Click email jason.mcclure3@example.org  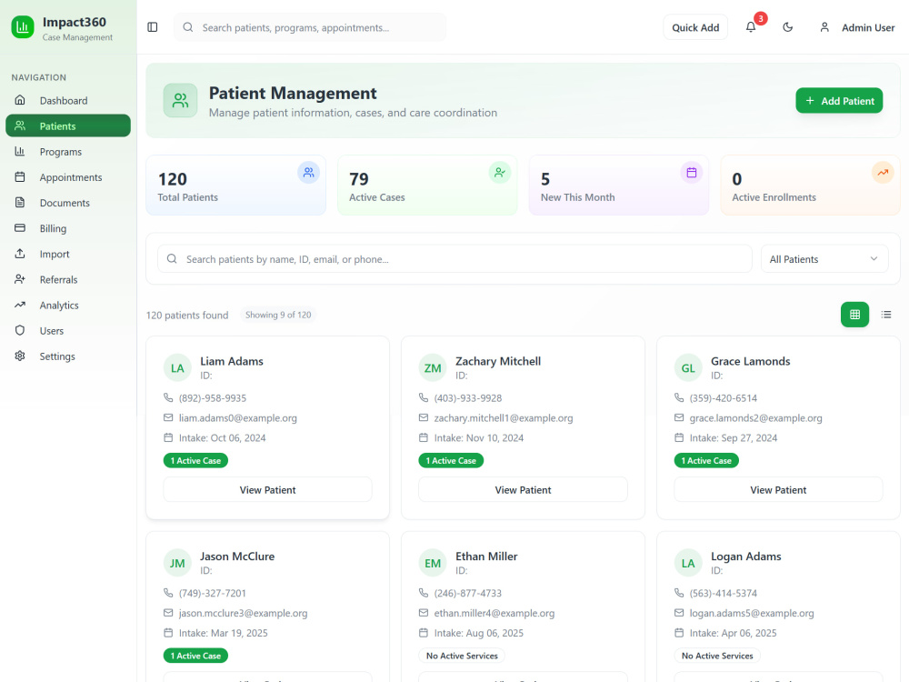(243, 613)
